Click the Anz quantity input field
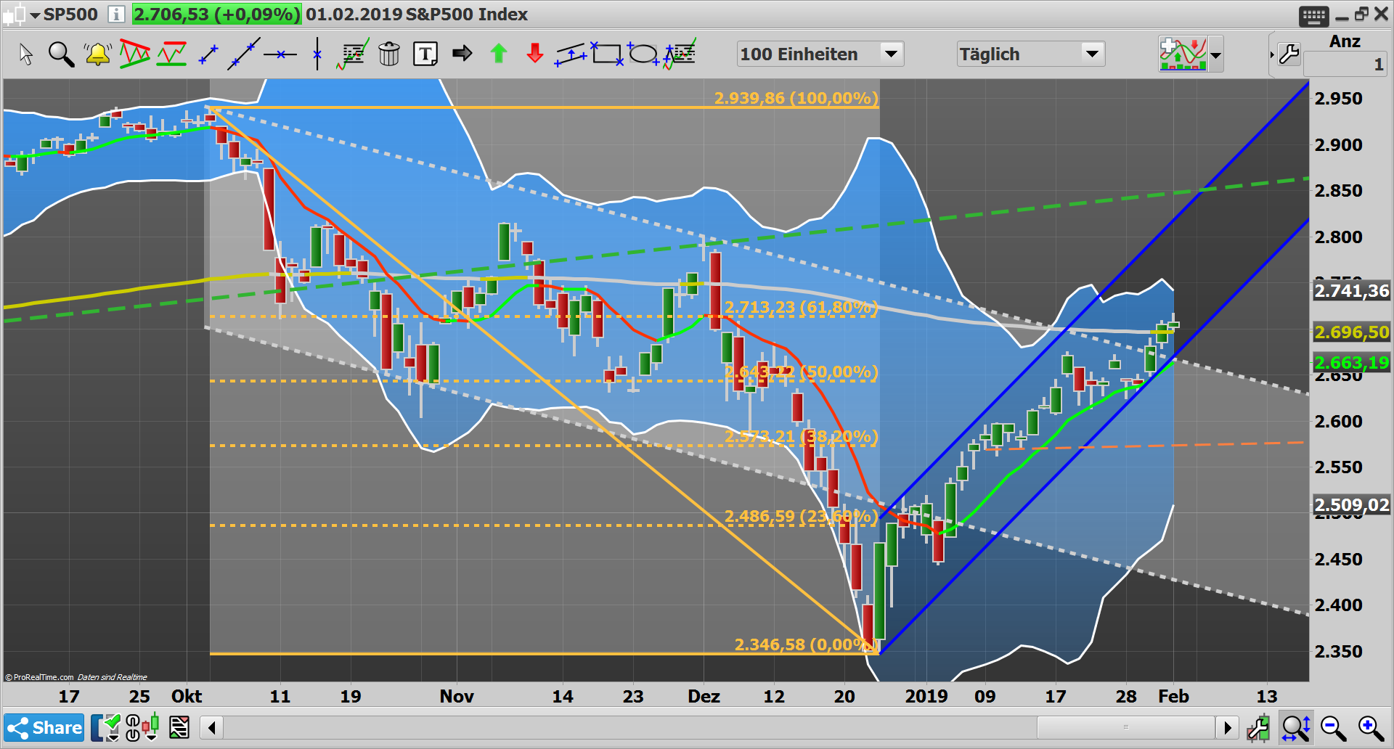This screenshot has width=1394, height=749. 1345,65
